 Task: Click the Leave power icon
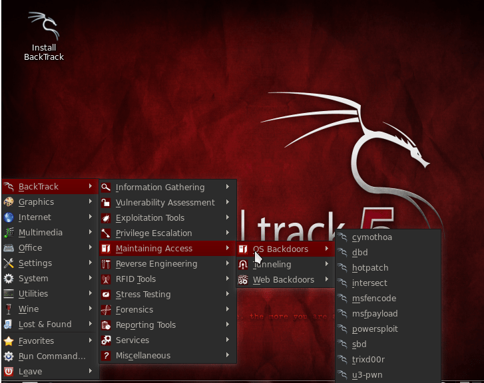coord(9,372)
